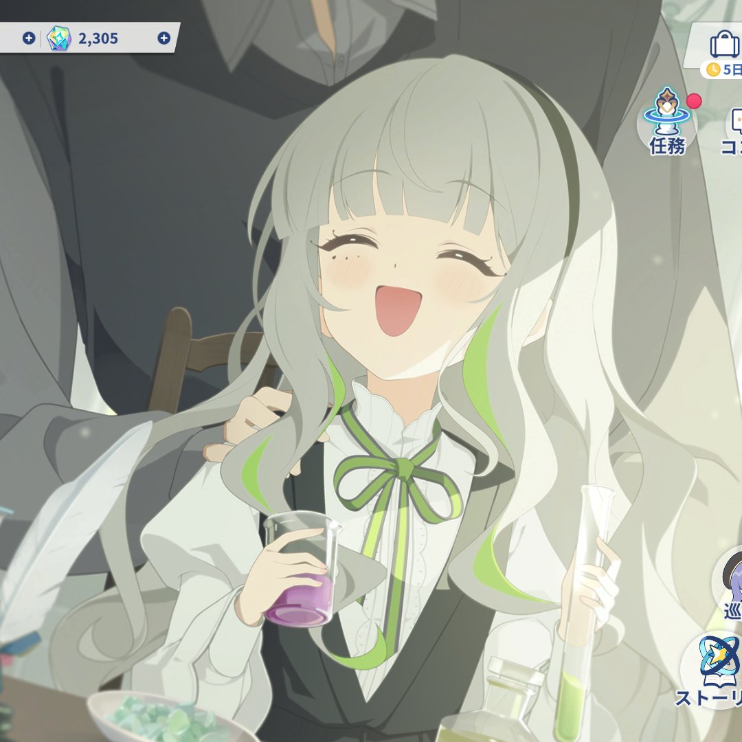Open the 任務 missions icon
The image size is (742, 742).
pos(667,122)
